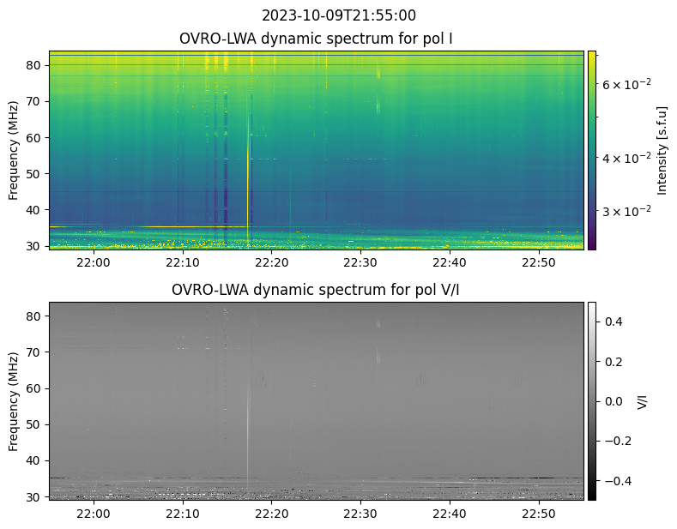Click the bright yellow vertical burst in pol I plot
The width and height of the screenshot is (677, 529).
(248, 189)
